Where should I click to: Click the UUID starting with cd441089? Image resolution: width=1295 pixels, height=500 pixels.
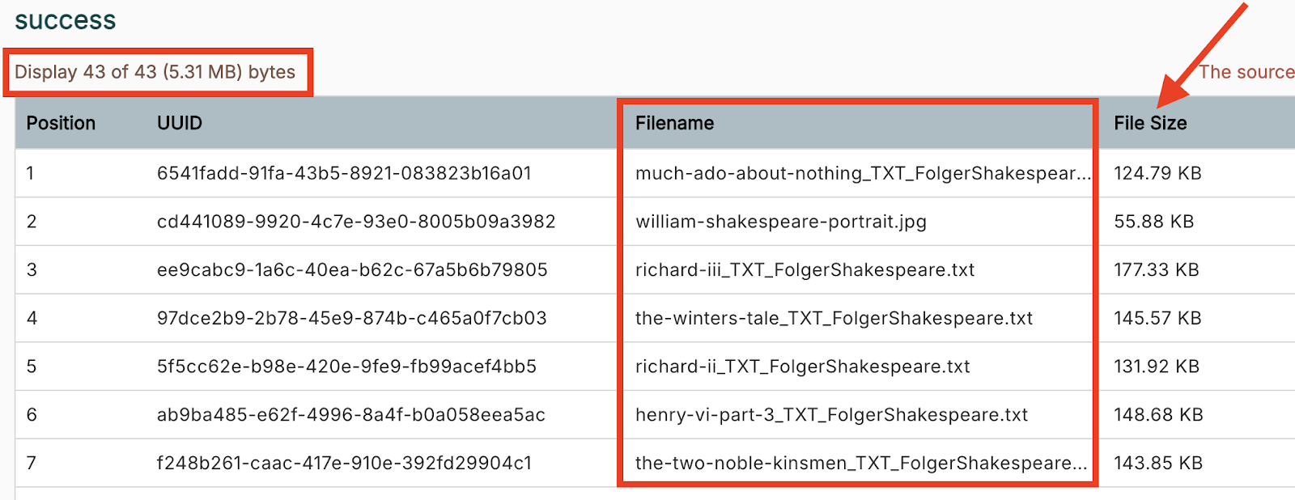[356, 222]
